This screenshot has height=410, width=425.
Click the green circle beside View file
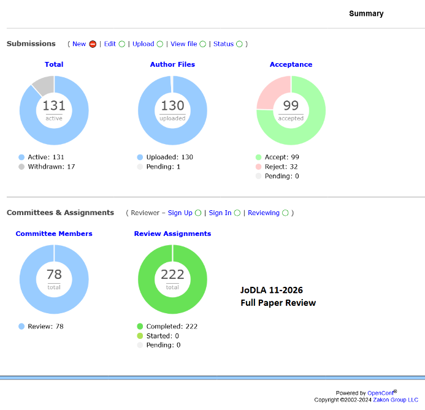tap(203, 44)
